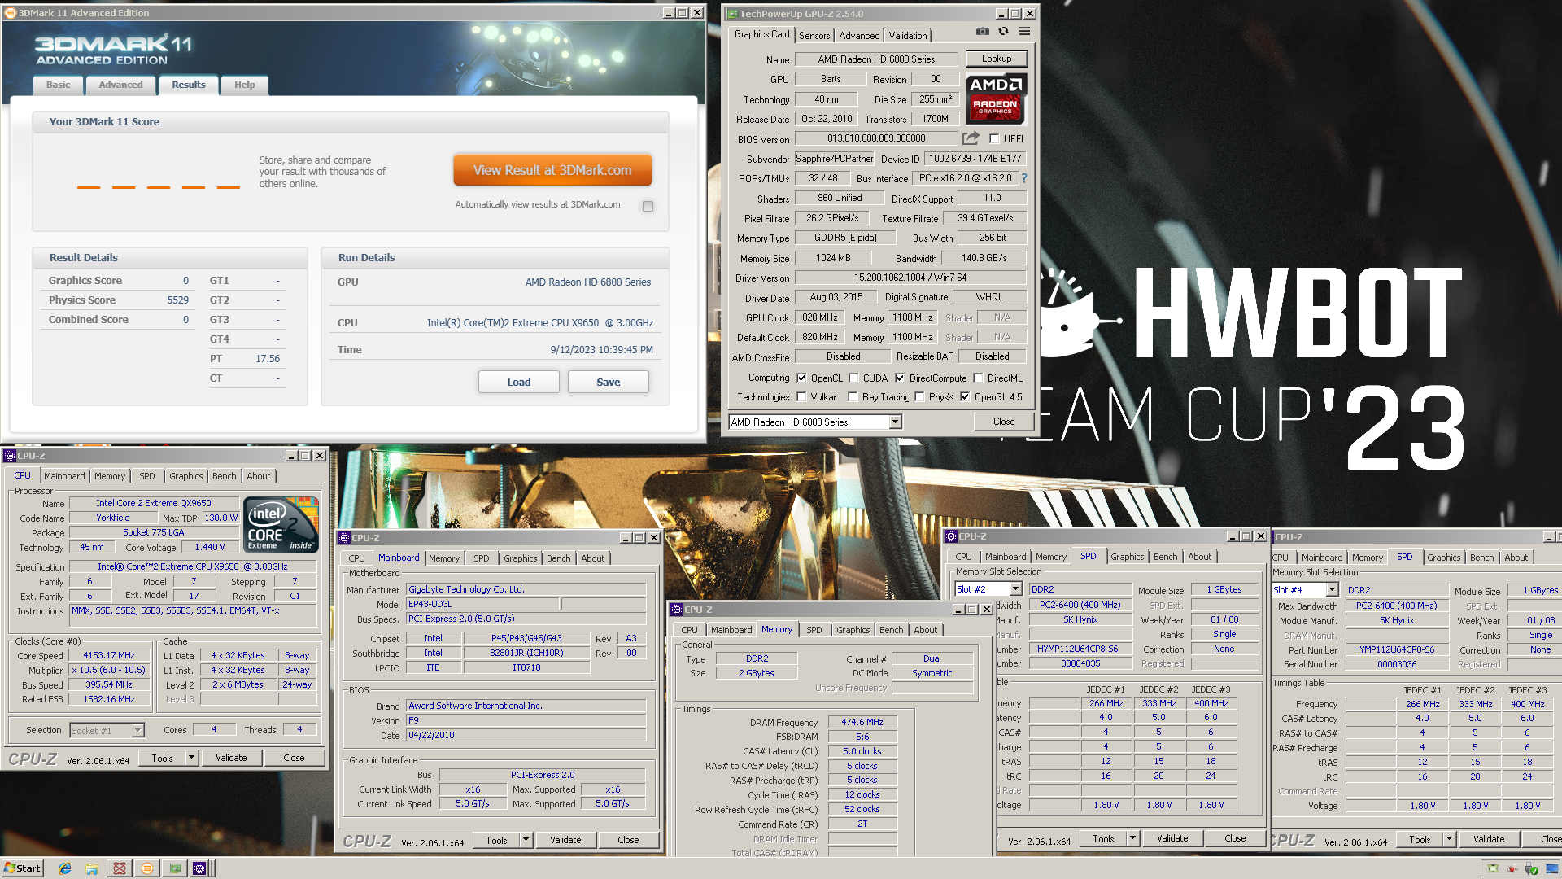Toggle the UEFI checkbox in GPU-Z
The height and width of the screenshot is (879, 1562).
(994, 139)
